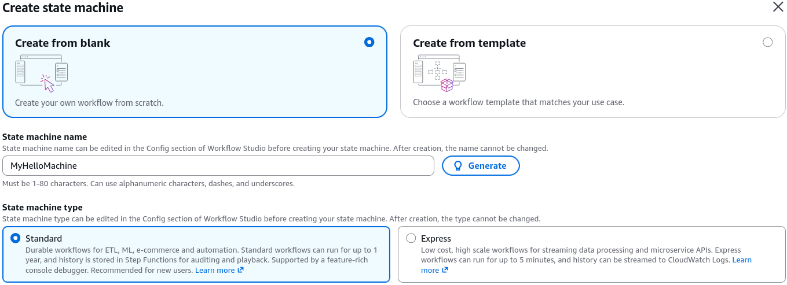Select the Create from template radio button
Screen dimensions: 787x285
(768, 42)
